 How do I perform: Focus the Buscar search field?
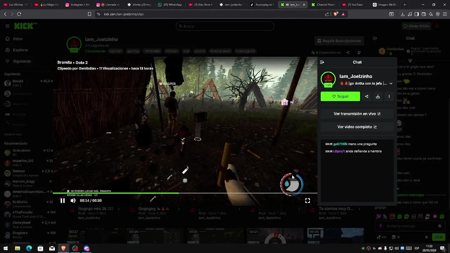pyautogui.click(x=225, y=26)
